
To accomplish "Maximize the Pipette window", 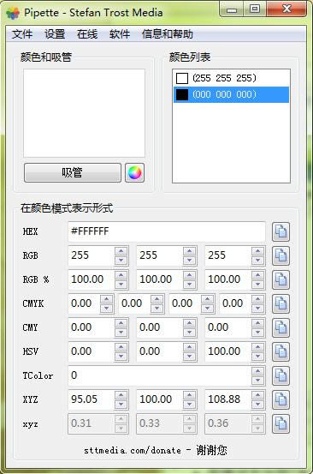I will 255,9.
